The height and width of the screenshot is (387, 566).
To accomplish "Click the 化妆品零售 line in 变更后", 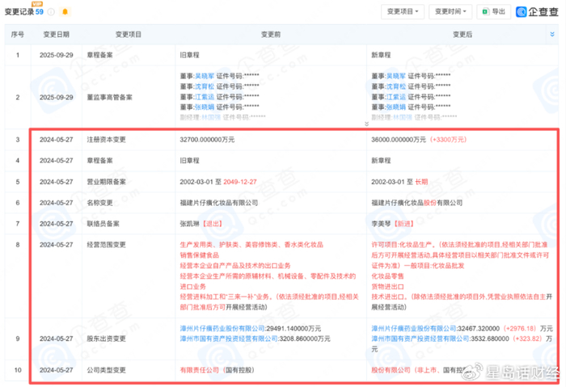I will point(387,276).
